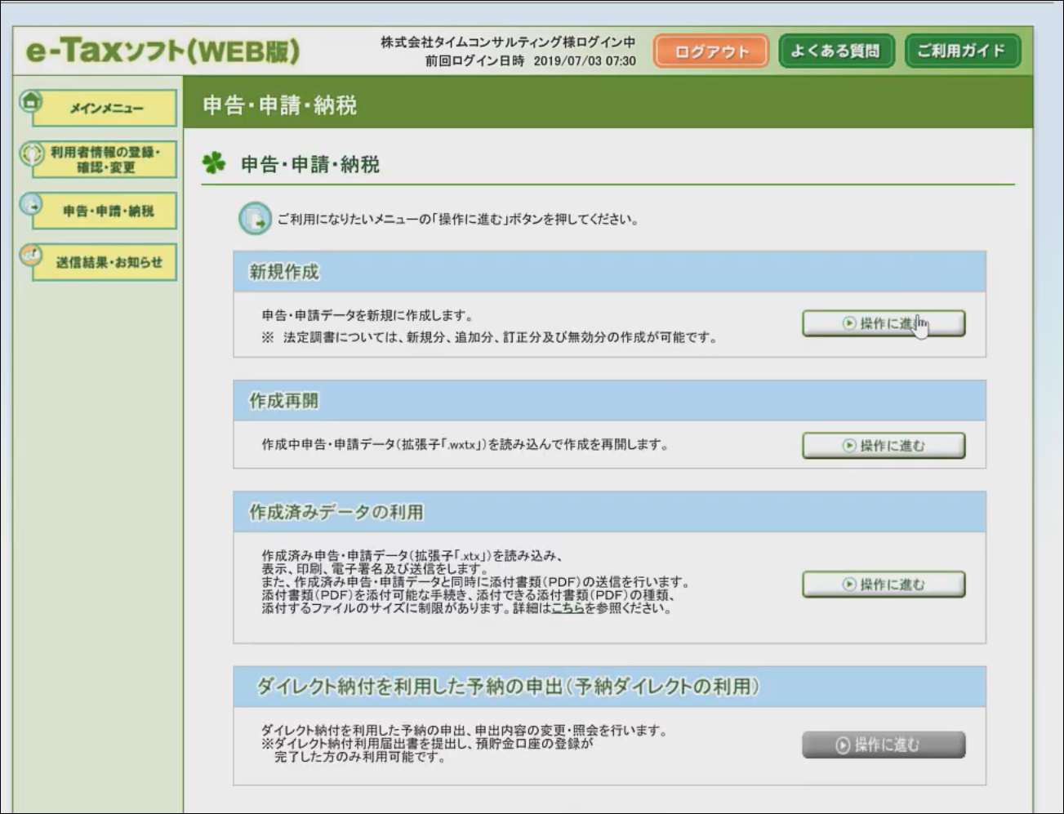Screen dimensions: 1064x814
Task: Click 操作に進む for 新規作成
Action: pos(884,323)
